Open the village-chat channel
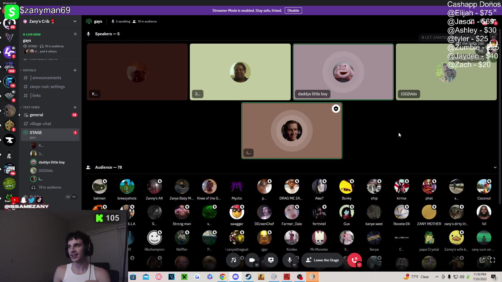The height and width of the screenshot is (282, 502). [x=50, y=124]
